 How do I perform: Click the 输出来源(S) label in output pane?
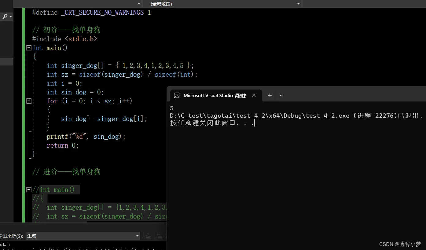12,236
